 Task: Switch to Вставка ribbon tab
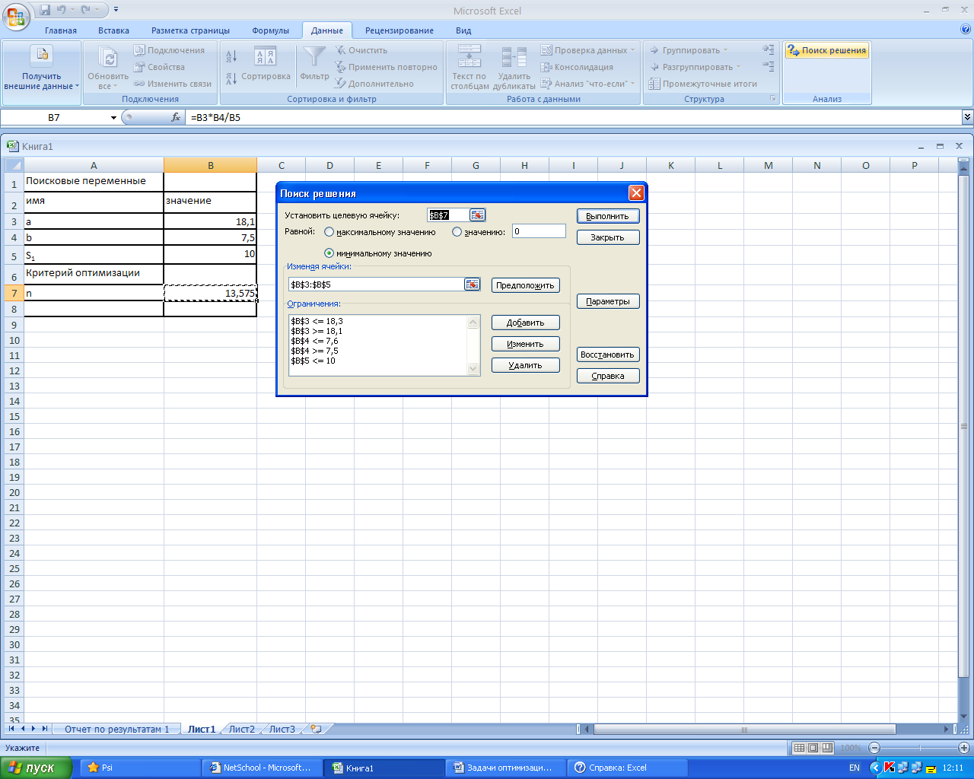113,30
